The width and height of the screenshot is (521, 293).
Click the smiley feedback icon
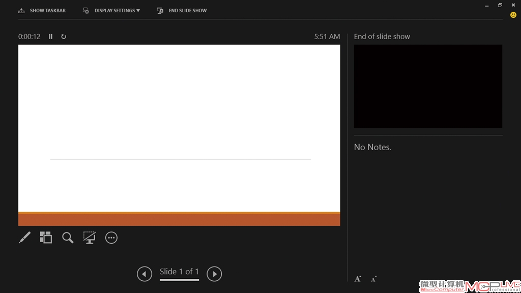pyautogui.click(x=513, y=15)
